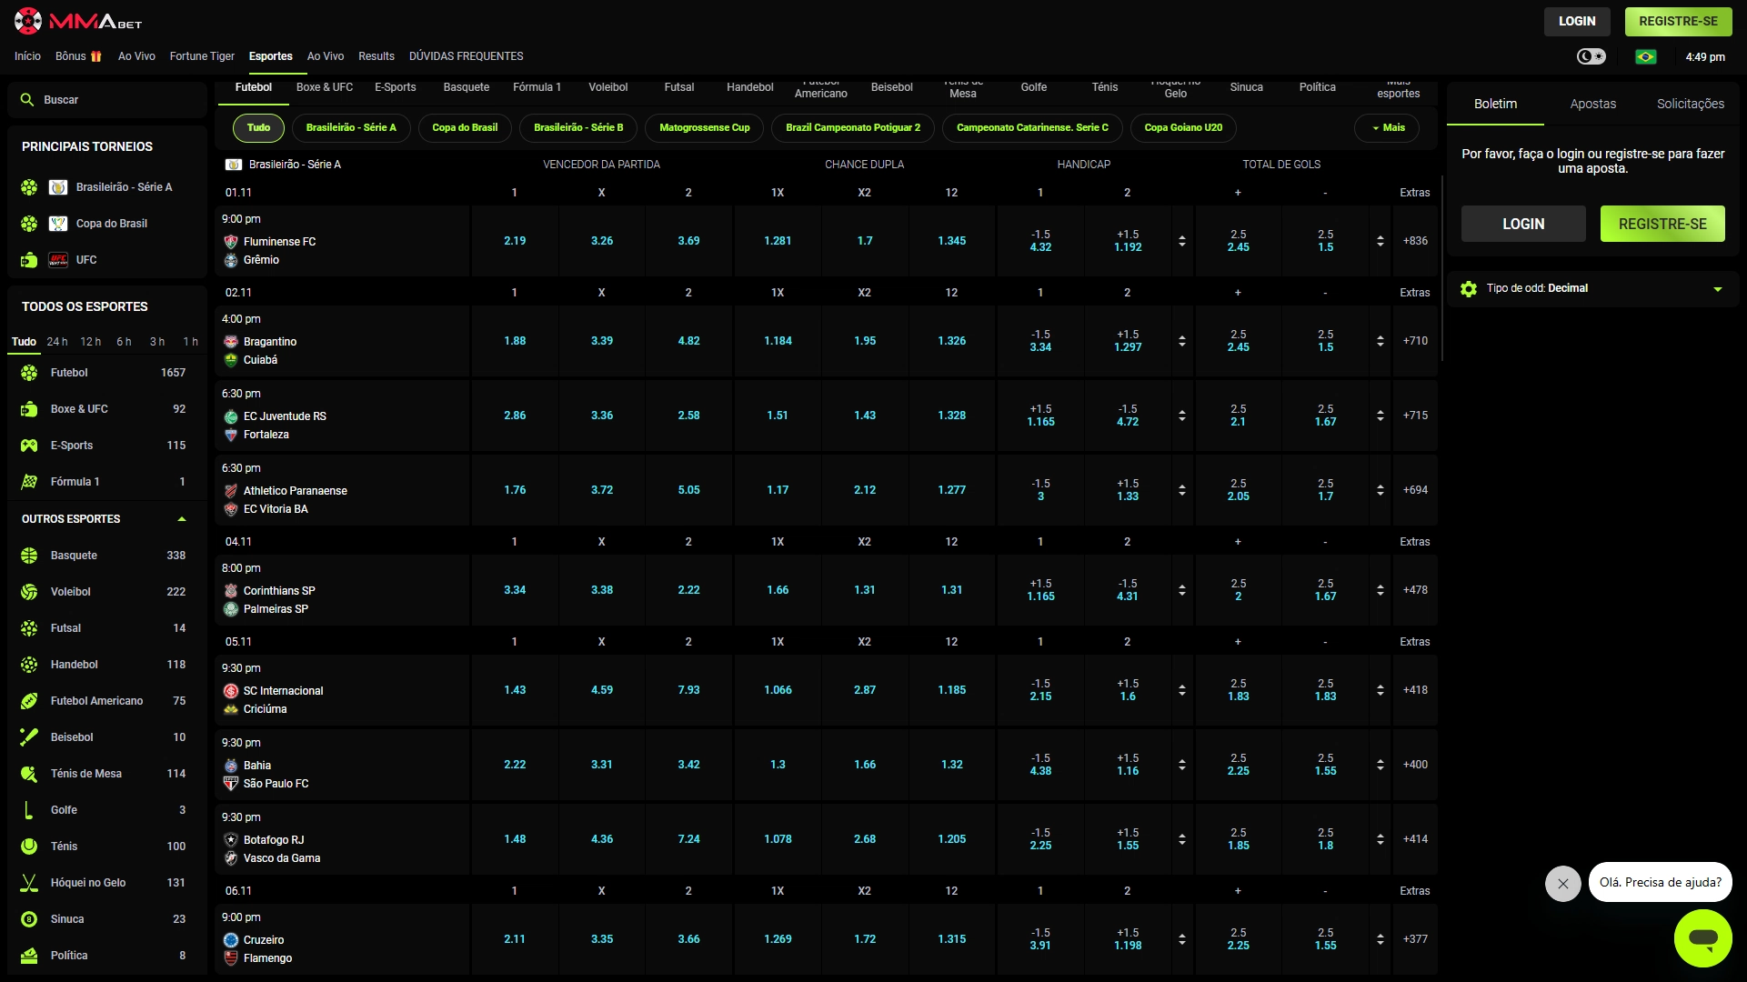Viewport: 1747px width, 982px height.
Task: Click the Beisebol bat icon
Action: point(29,737)
